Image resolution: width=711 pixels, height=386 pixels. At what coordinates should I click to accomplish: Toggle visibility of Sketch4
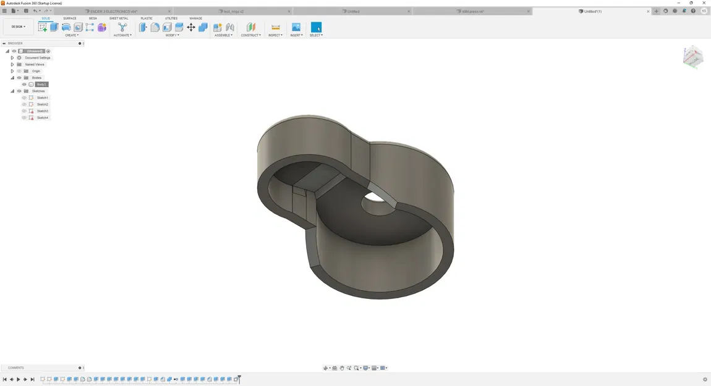tap(25, 118)
